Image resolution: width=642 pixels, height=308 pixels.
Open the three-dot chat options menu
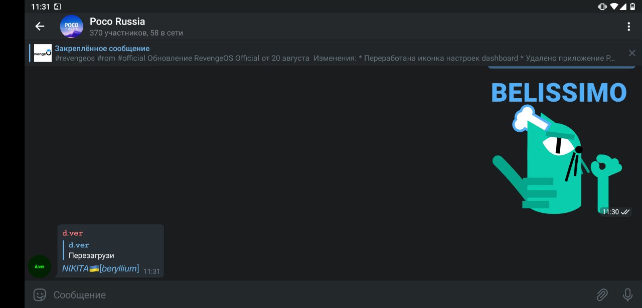(x=628, y=27)
